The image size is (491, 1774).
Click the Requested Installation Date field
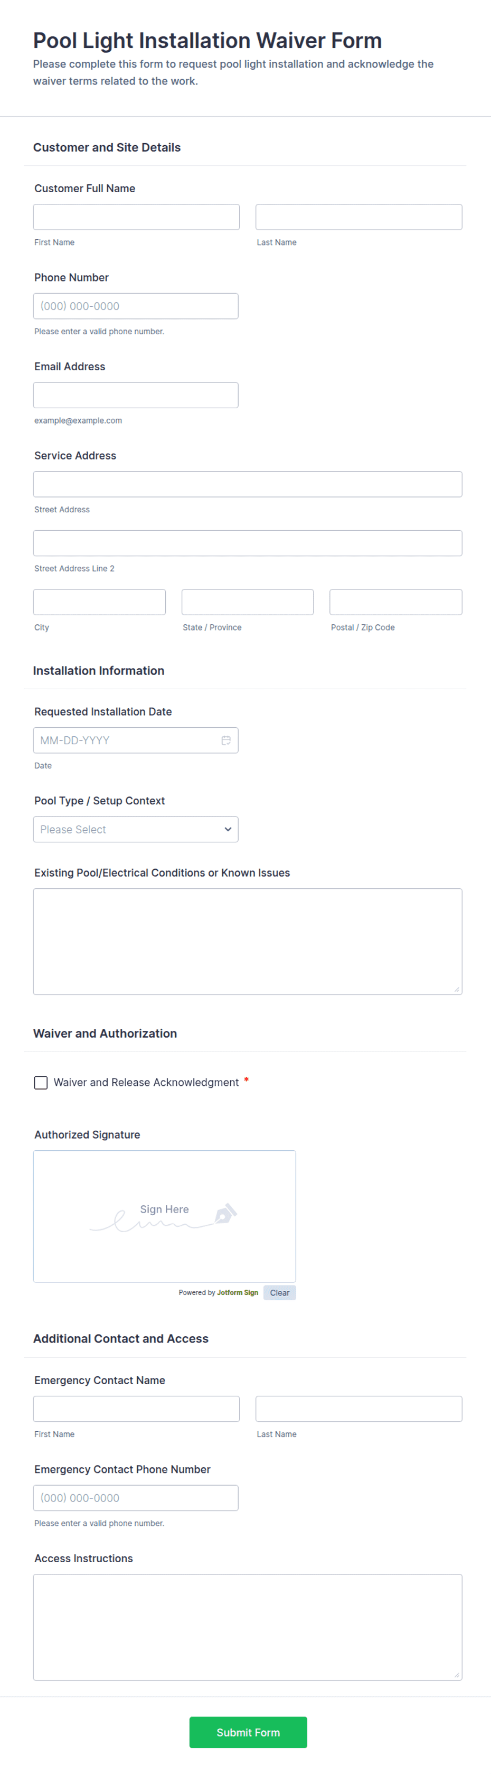(x=136, y=740)
